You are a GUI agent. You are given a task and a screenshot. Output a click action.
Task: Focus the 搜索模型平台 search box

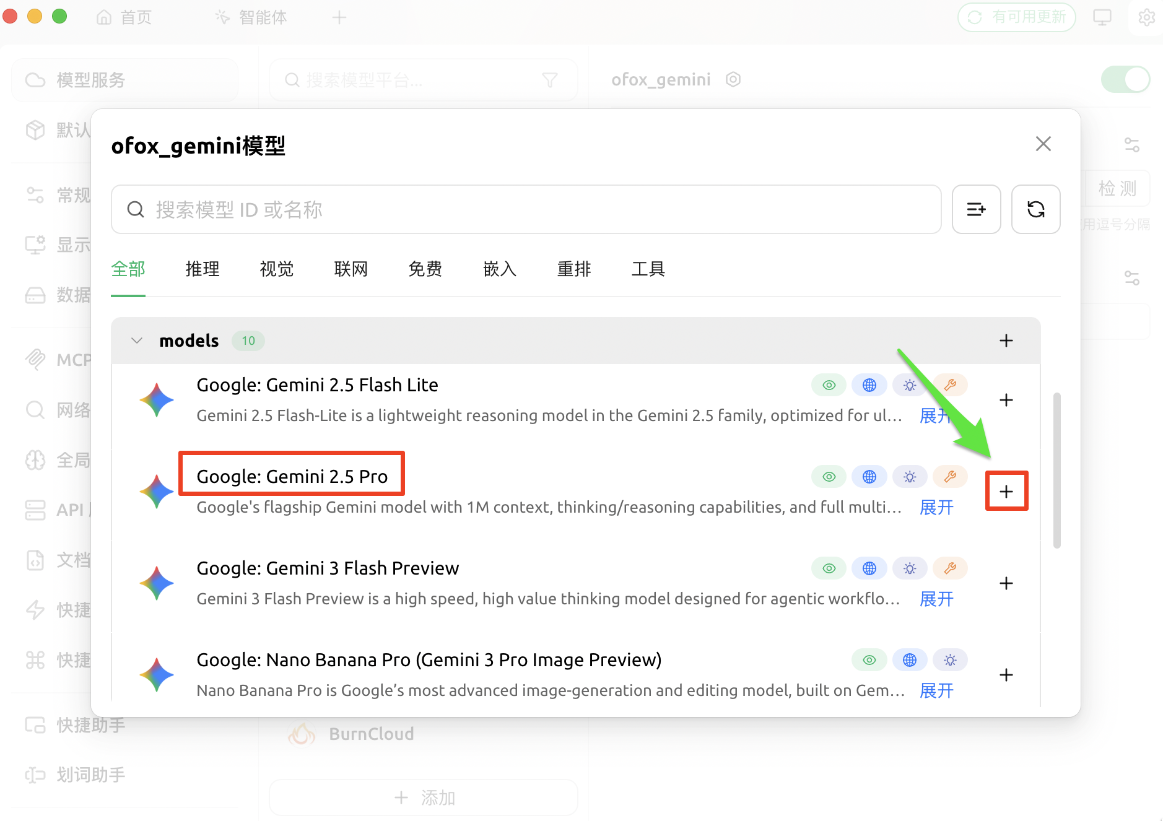[423, 80]
